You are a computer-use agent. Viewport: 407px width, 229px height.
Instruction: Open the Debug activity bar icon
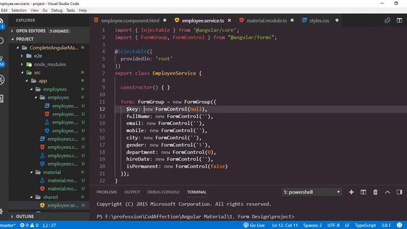click(x=2, y=80)
